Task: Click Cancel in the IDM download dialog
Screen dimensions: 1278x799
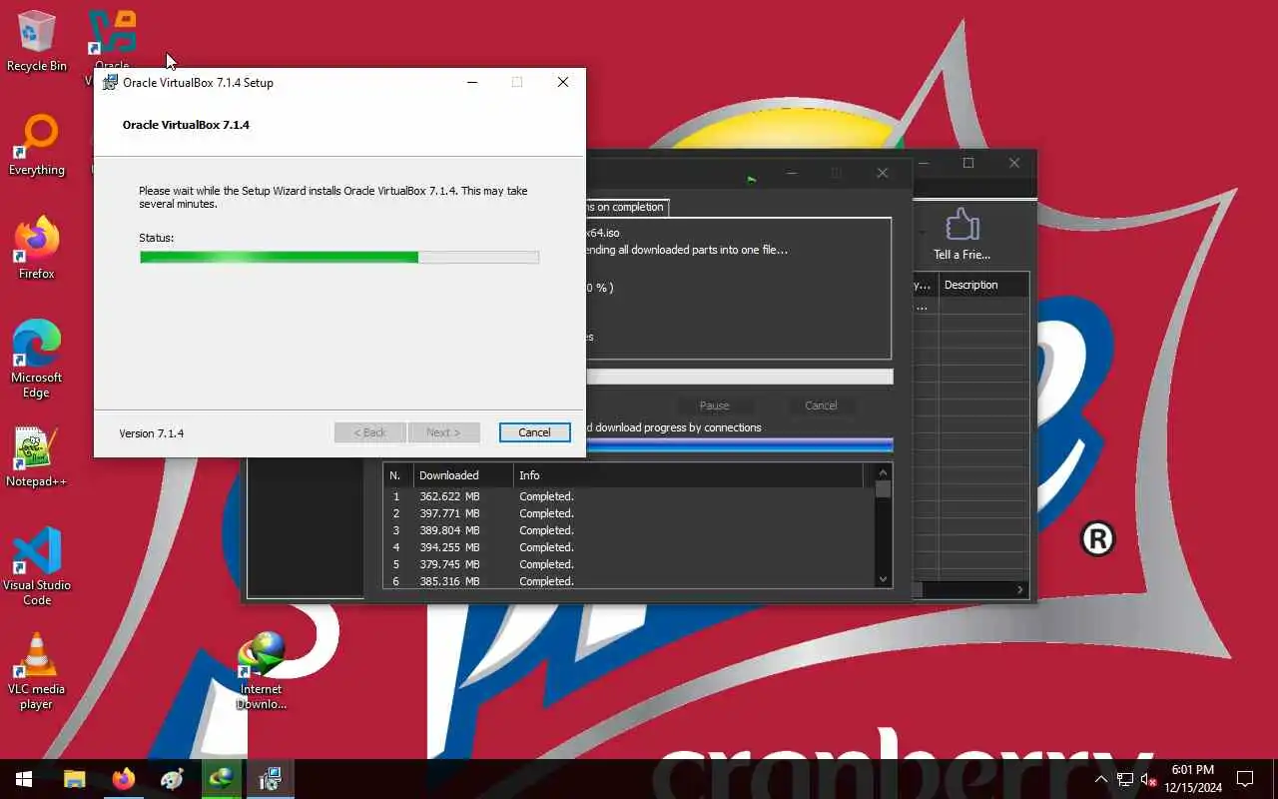Action: (x=821, y=405)
